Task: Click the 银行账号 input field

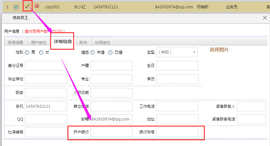Action: click(177, 132)
